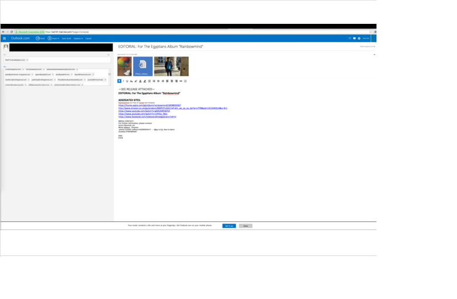Click the browser back arrow
457x299 pixels.
[x=3, y=32]
